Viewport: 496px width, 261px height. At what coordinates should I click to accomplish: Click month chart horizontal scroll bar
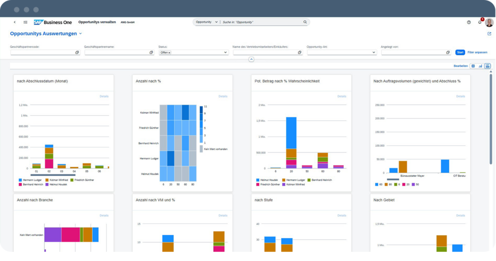tap(53, 175)
